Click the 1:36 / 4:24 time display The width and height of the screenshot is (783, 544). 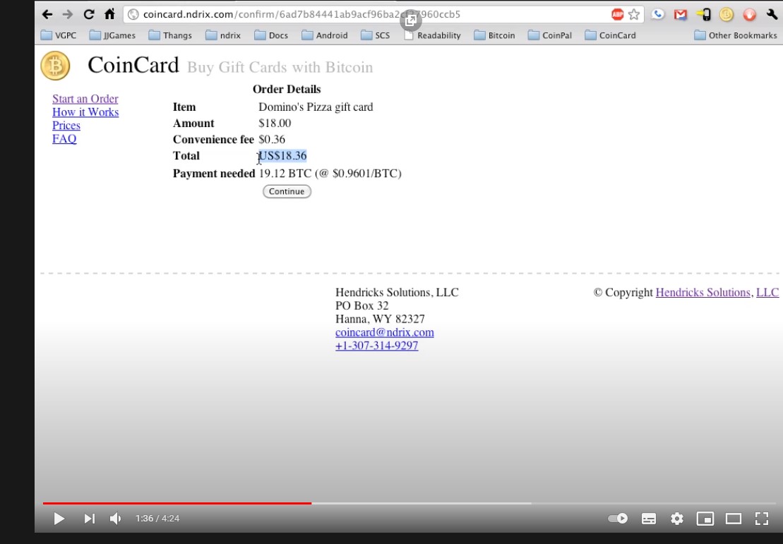coord(157,519)
